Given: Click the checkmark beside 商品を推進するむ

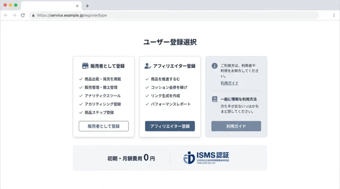Looking at the screenshot, I should (x=147, y=79).
